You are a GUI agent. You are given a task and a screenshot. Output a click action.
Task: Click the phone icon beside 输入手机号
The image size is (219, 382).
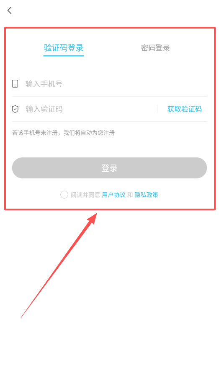coord(15,84)
